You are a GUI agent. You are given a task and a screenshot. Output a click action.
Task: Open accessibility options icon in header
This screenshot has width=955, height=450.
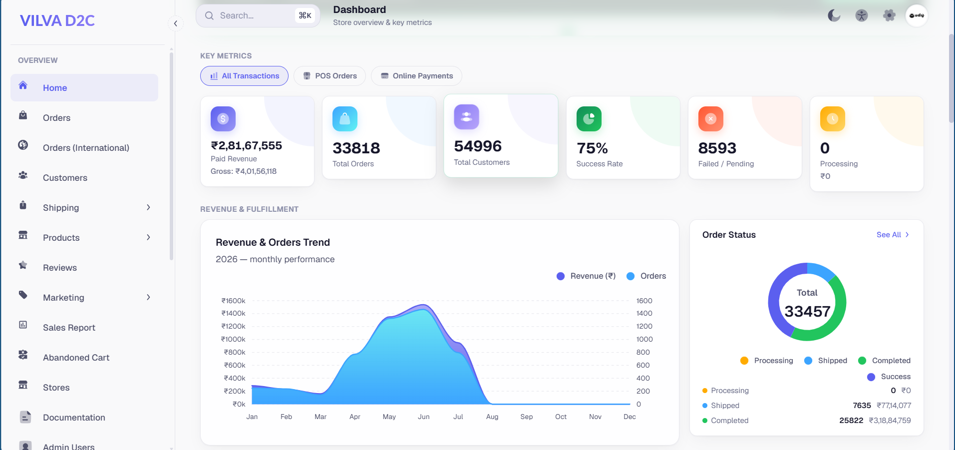pyautogui.click(x=862, y=15)
